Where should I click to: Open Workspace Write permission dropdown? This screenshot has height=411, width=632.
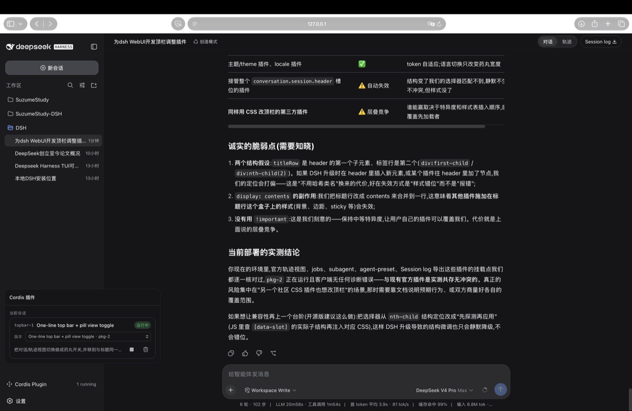pos(270,390)
